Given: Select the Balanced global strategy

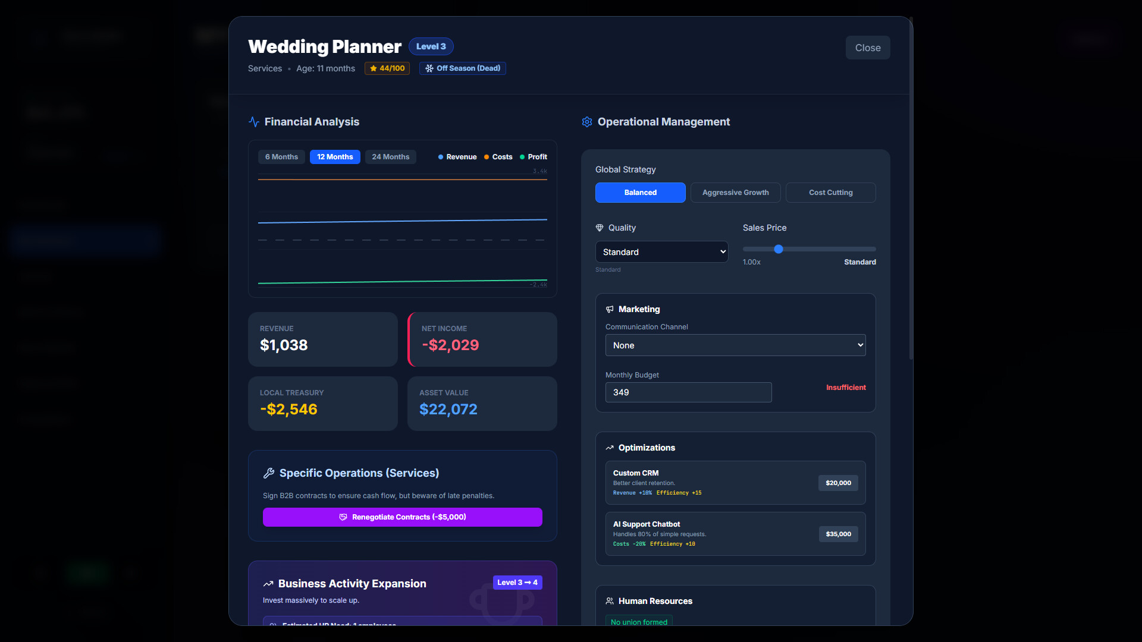Looking at the screenshot, I should click(640, 193).
